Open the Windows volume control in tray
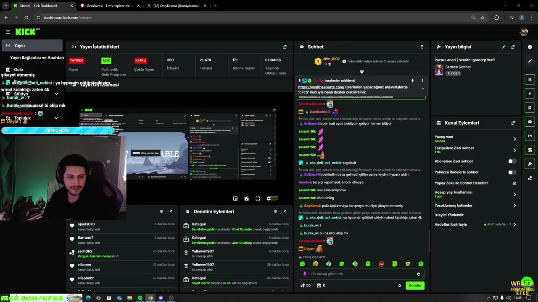The width and height of the screenshot is (538, 302). click(509, 298)
